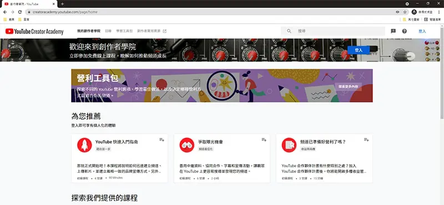Open the second bookmark folder on the left

[23, 19]
